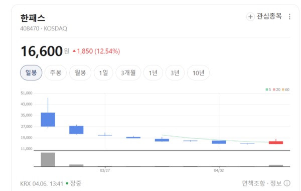Add stock via 관심종목 plus icon

[x=250, y=16]
